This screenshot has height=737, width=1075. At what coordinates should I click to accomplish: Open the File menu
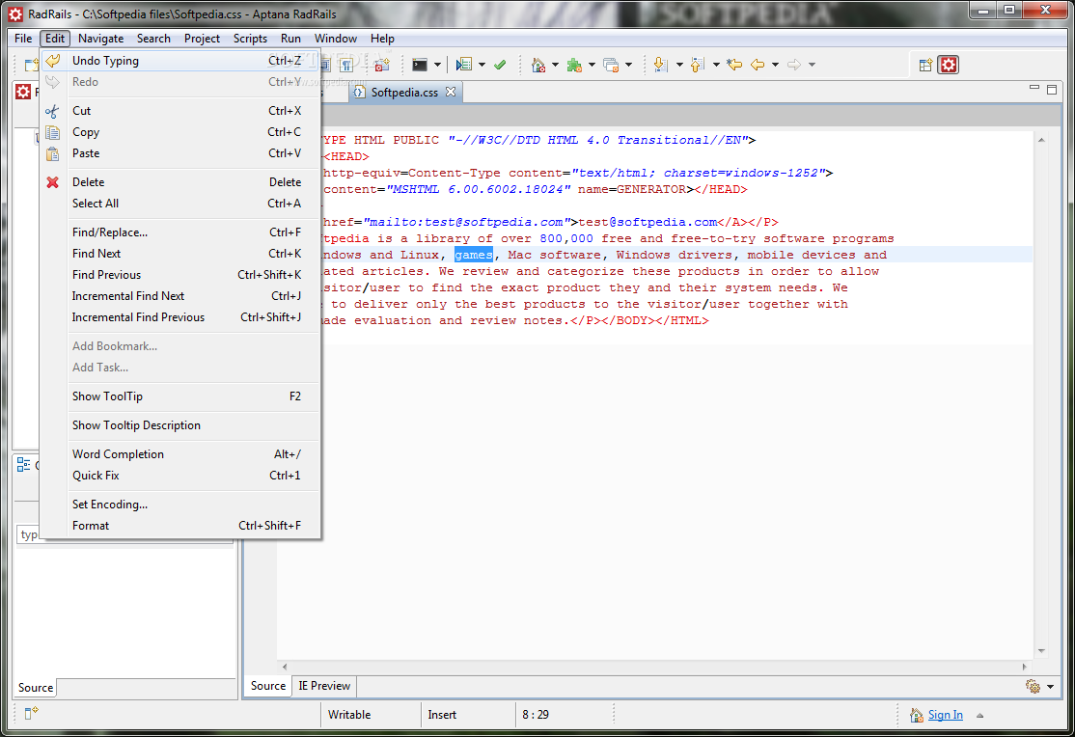[23, 39]
